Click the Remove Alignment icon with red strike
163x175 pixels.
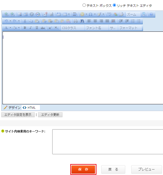tap(113, 21)
